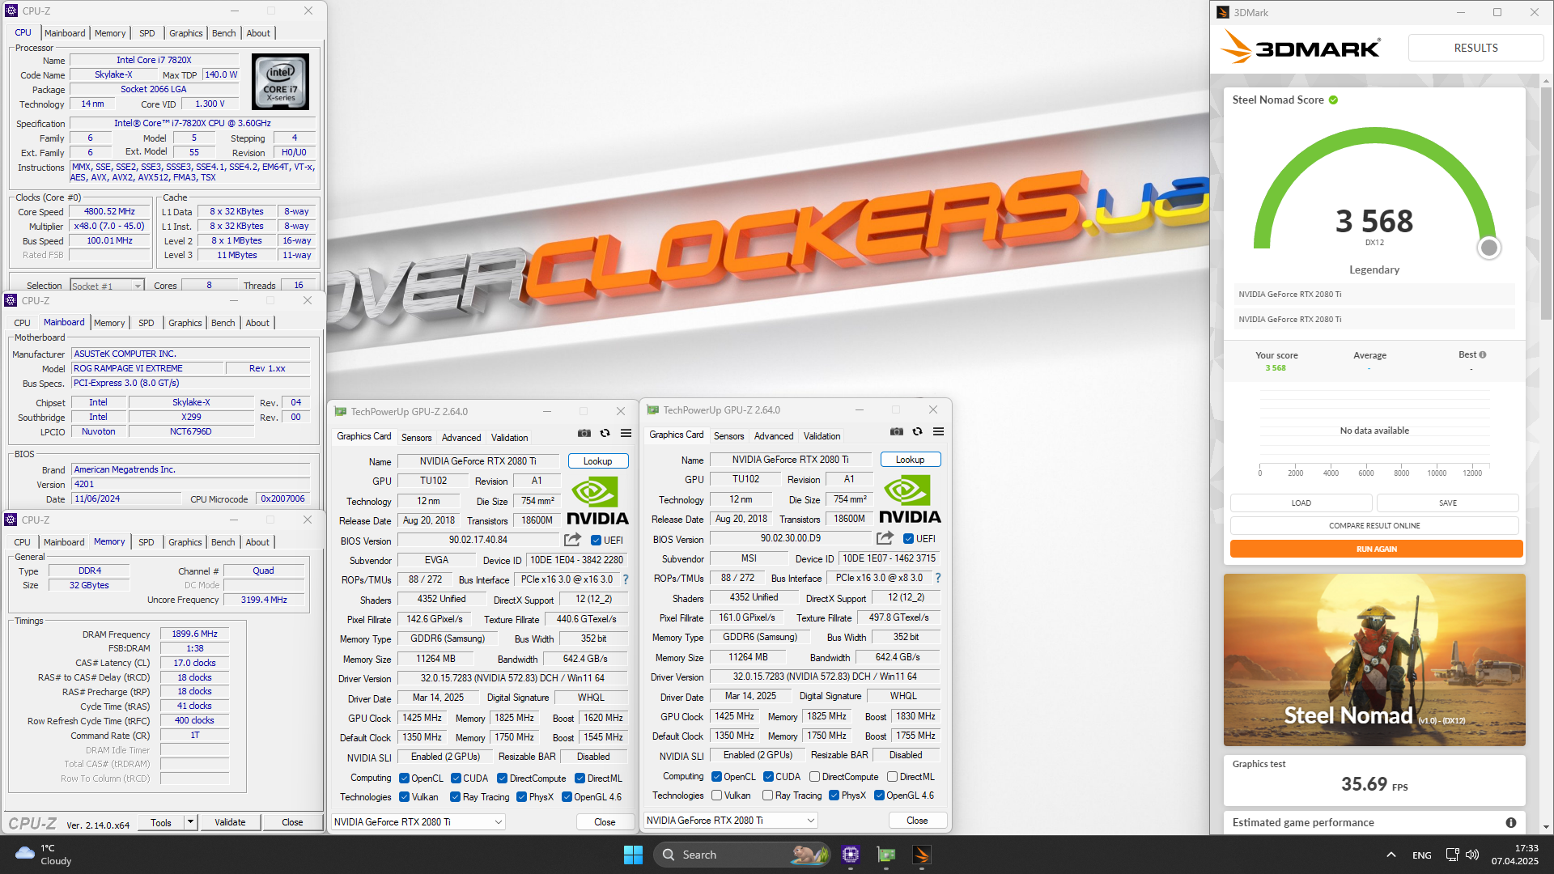
Task: Open the Socket #1 selection dropdown
Action: pos(107,286)
